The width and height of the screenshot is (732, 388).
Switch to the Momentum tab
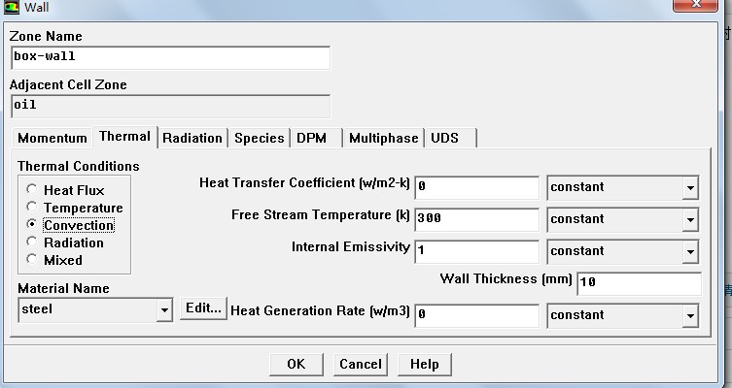tap(52, 138)
